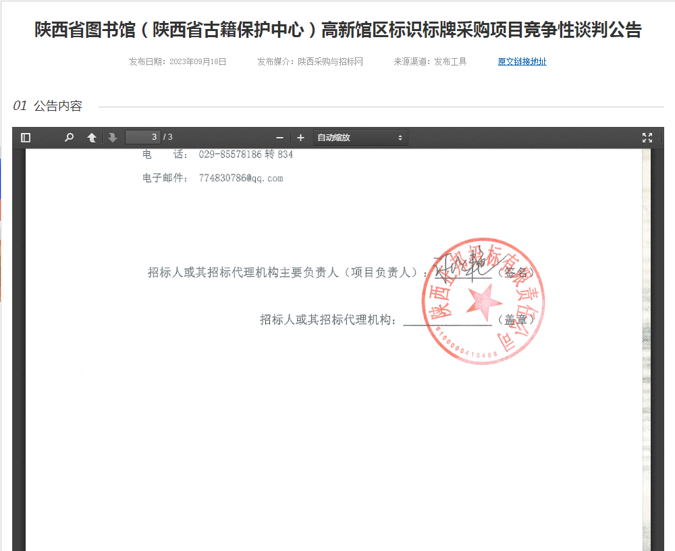Screen dimensions: 675x551
Task: Click the red company seal stamp
Action: [x=483, y=300]
